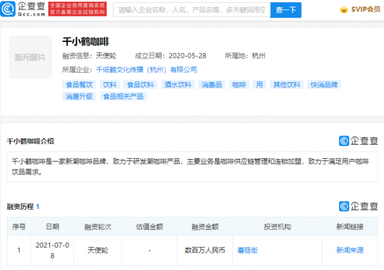Open the 蘑菇街 investor link
Screen dimensions: 384x270
coord(247,251)
